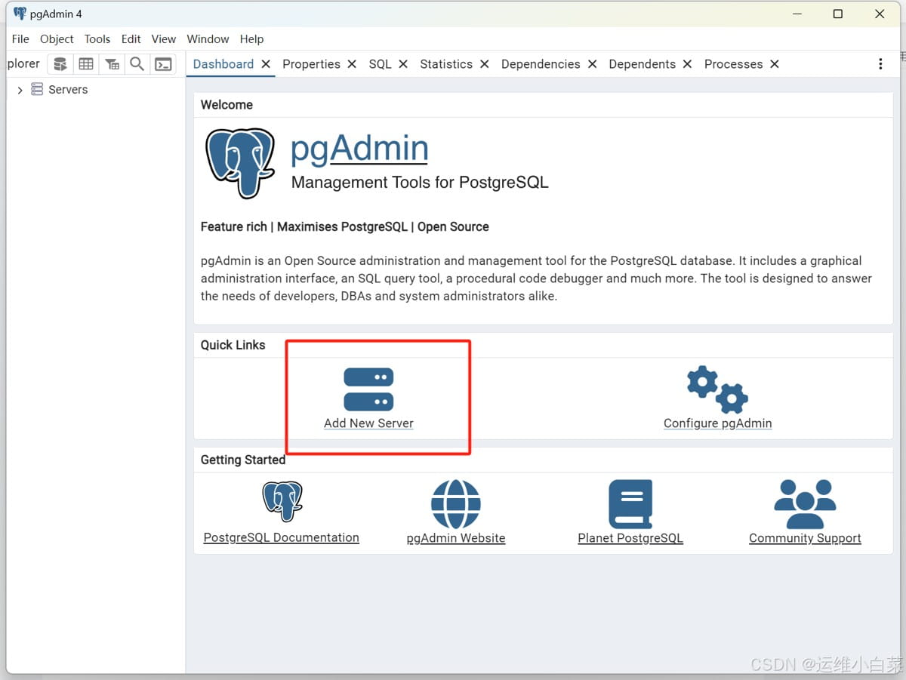Open the Object menu
The height and width of the screenshot is (680, 906).
(x=57, y=39)
